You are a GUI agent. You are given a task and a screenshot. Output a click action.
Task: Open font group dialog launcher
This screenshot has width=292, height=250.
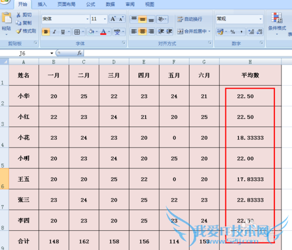(124, 43)
